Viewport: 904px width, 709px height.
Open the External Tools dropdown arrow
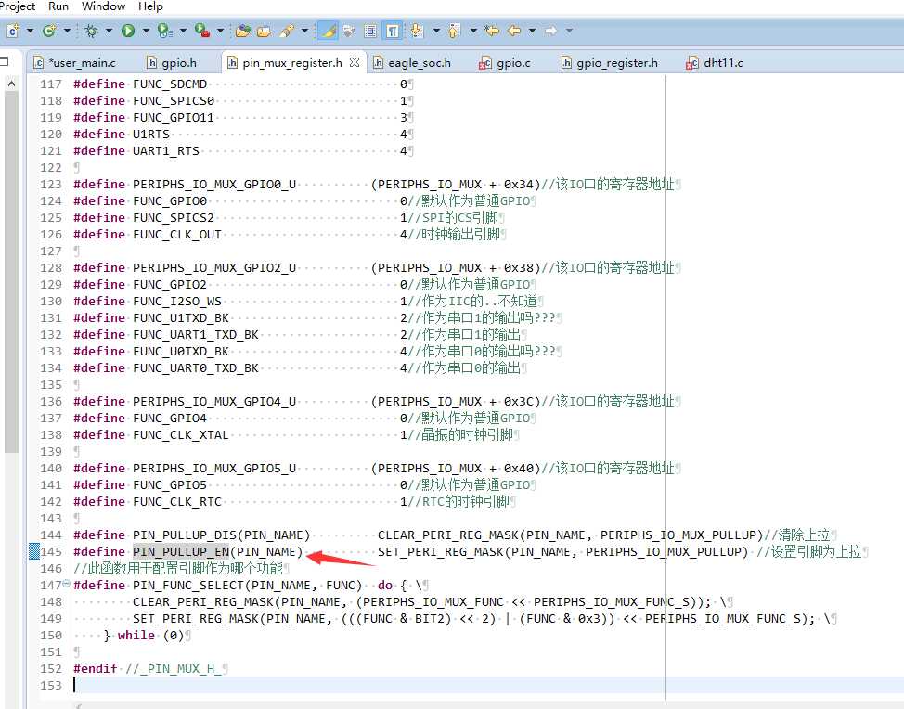(220, 31)
